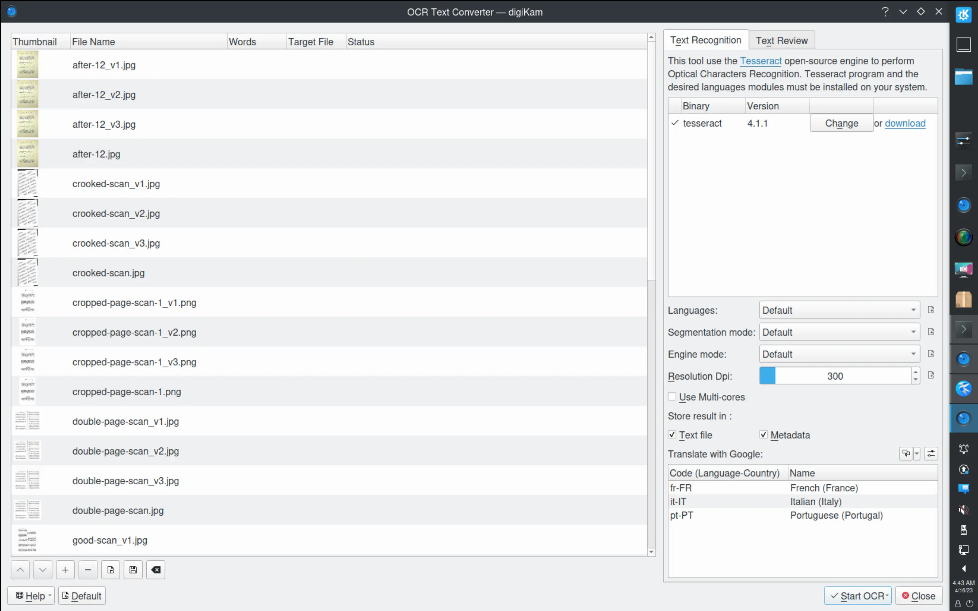Viewport: 978px width, 611px height.
Task: Move the selected file down the list
Action: (x=43, y=569)
